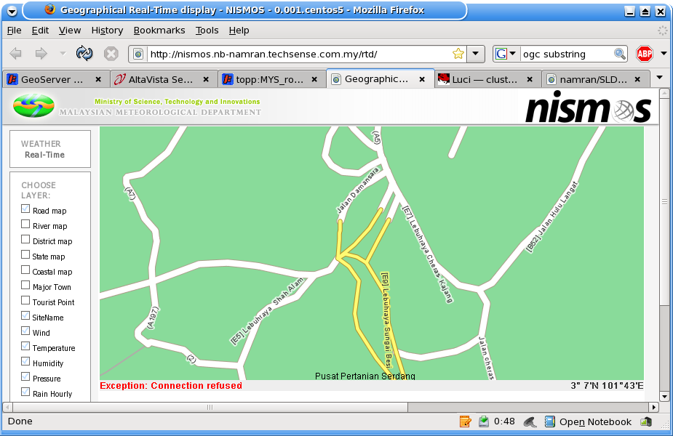Open the list all tabs dropdown
The image size is (673, 436).
(x=659, y=78)
